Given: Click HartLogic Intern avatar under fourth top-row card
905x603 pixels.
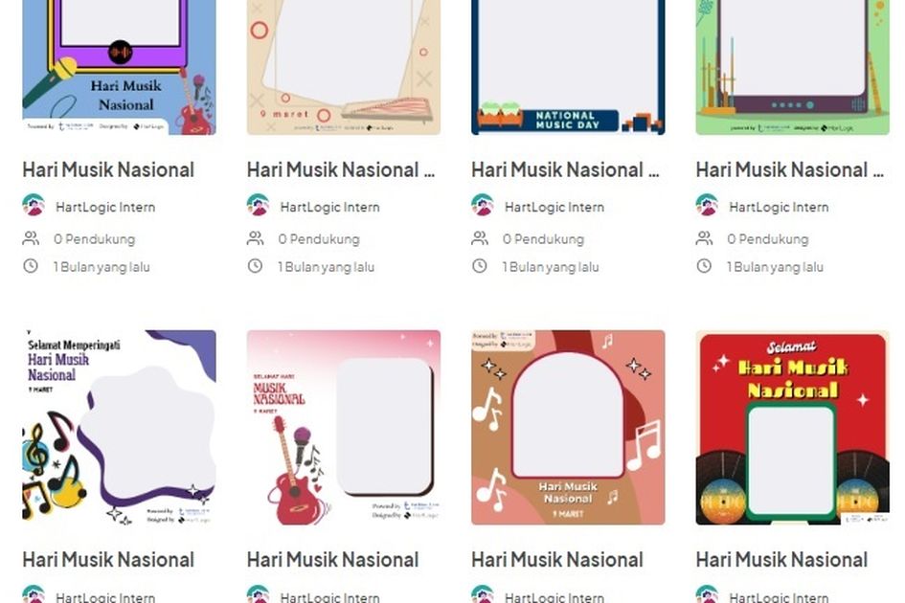Looking at the screenshot, I should click(707, 206).
